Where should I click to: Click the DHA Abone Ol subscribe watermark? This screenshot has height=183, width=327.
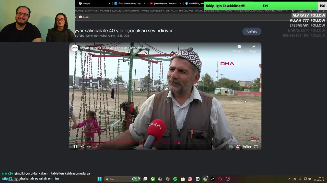[x=255, y=139]
